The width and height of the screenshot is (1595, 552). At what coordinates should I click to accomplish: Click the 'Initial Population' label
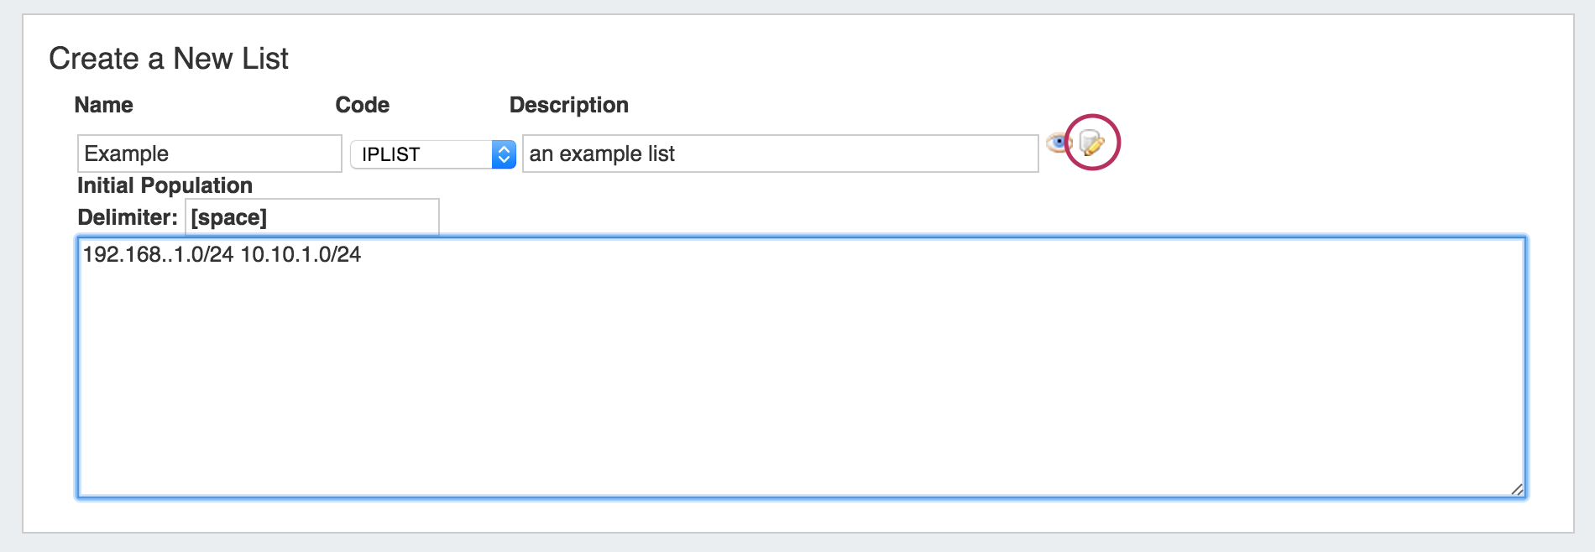(x=165, y=185)
